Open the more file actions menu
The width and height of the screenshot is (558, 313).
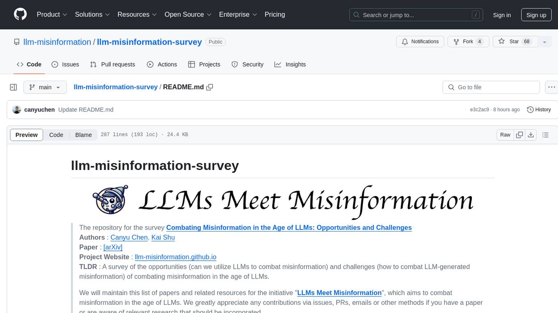pos(551,87)
